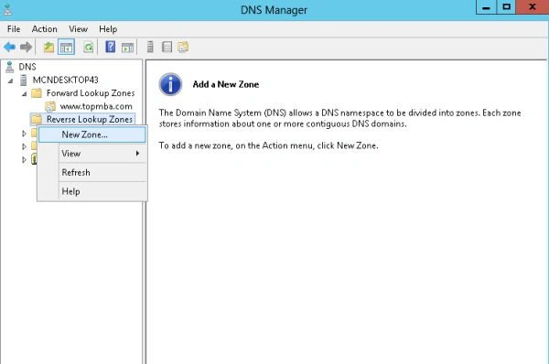The width and height of the screenshot is (549, 364).
Task: Open the Action menu
Action: (x=45, y=29)
